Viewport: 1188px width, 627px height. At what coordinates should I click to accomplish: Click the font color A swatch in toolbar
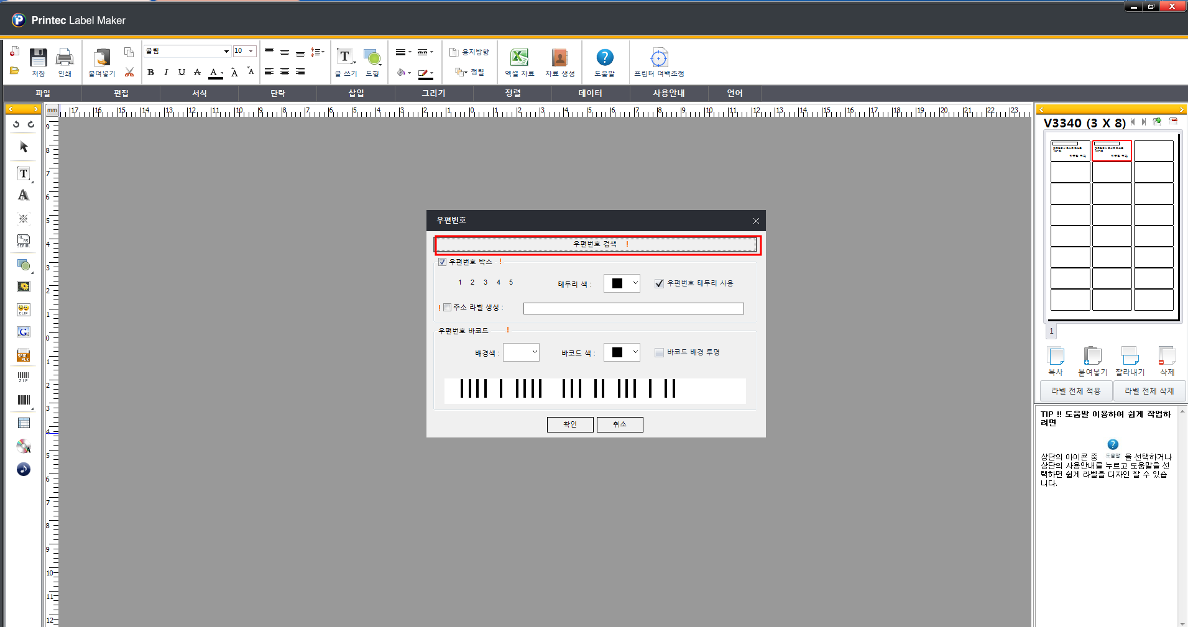pos(215,73)
